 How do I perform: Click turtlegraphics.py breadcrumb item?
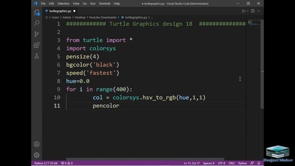point(136,18)
